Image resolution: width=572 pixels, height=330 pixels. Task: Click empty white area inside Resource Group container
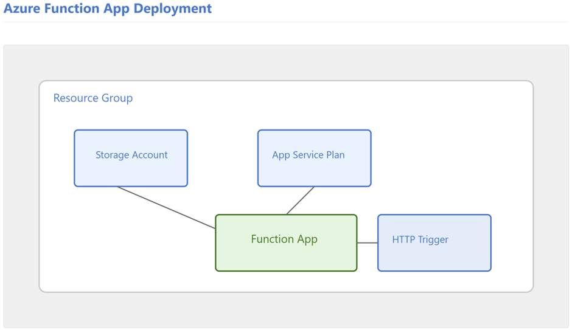point(438,146)
